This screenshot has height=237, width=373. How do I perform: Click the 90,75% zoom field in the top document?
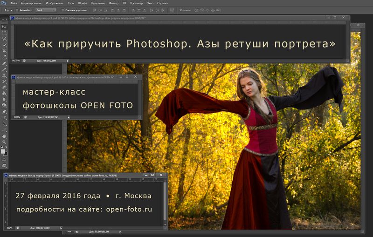point(16,61)
